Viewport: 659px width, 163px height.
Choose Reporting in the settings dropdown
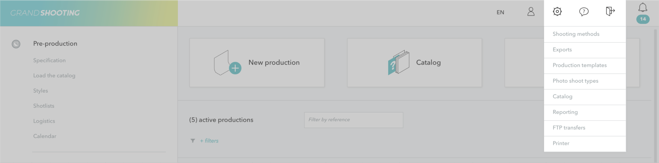pyautogui.click(x=585, y=113)
